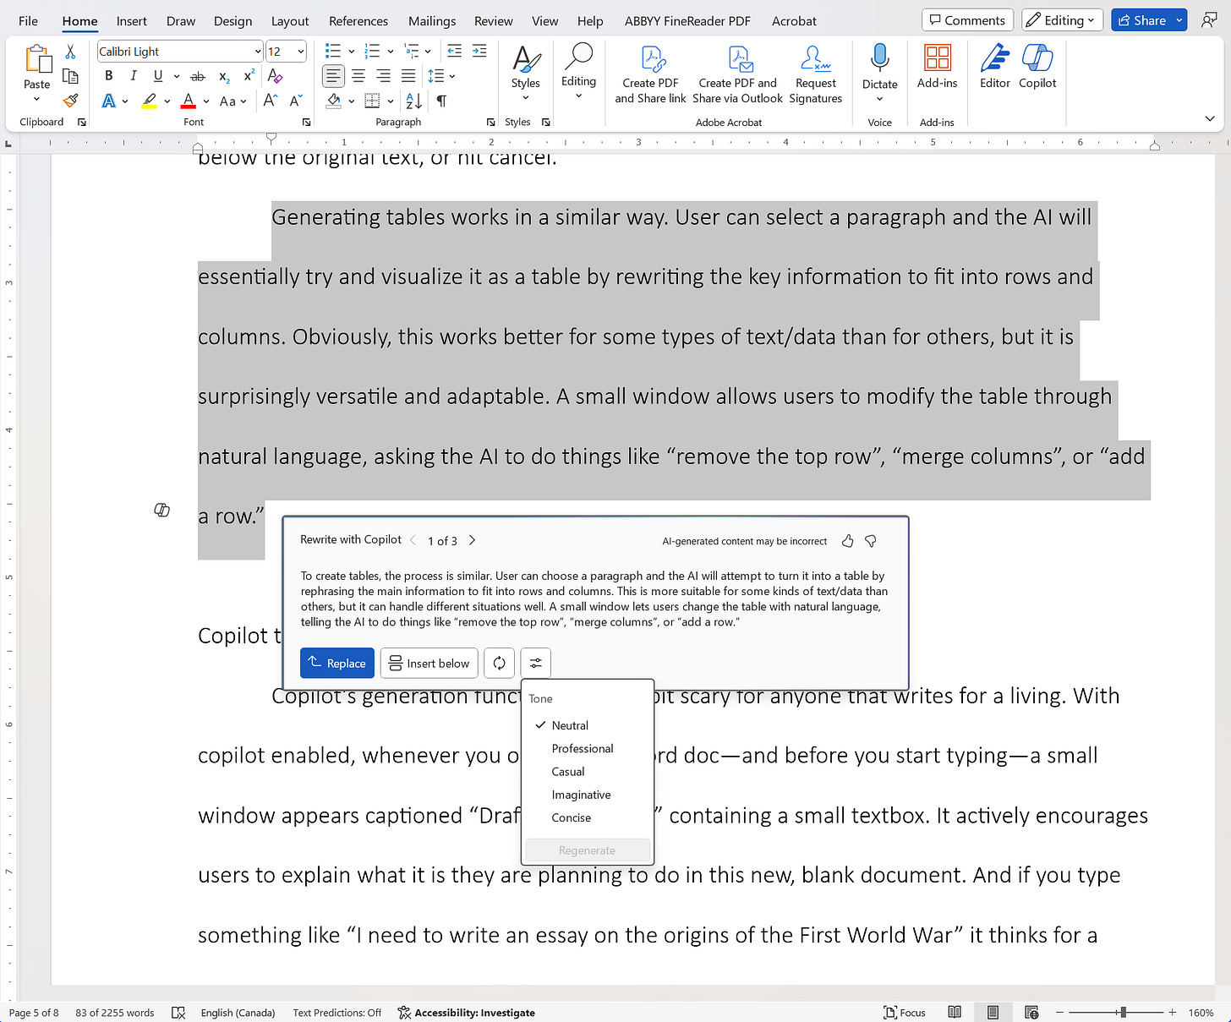Open the File tab
The height and width of the screenshot is (1022, 1231).
(x=28, y=21)
